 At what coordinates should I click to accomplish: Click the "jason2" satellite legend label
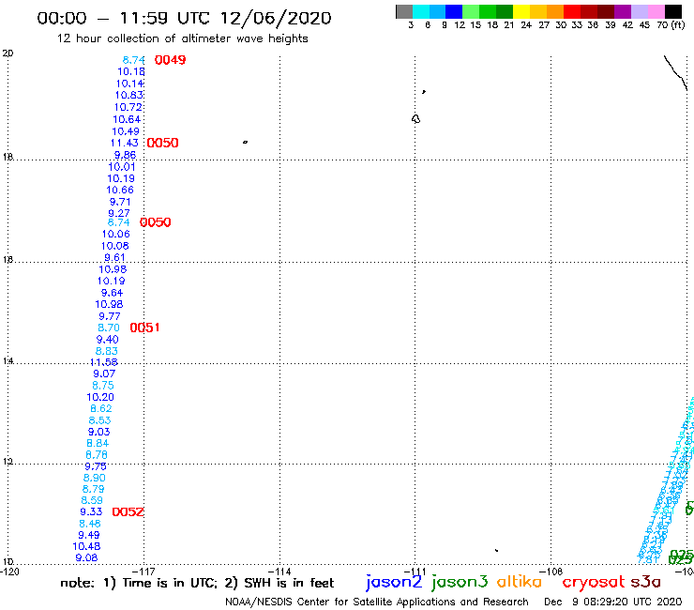coord(394,583)
